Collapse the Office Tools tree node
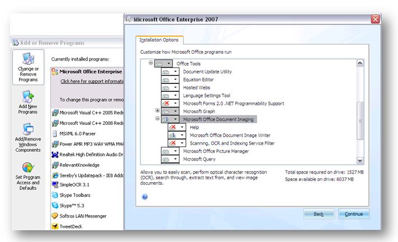 point(151,63)
